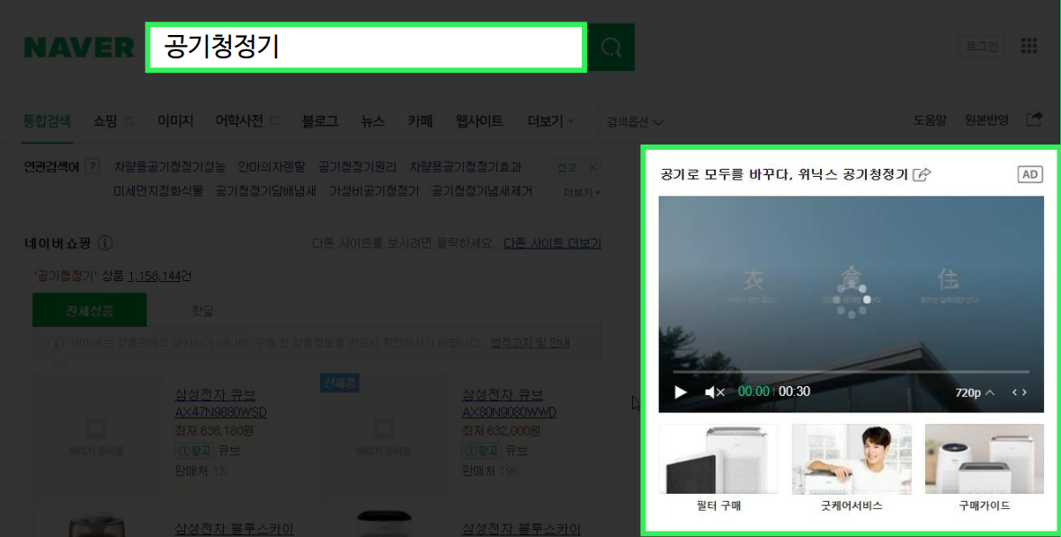Click 광고 badge under AX47N9880WSD
Viewport: 1061px width, 537px height.
(x=194, y=451)
